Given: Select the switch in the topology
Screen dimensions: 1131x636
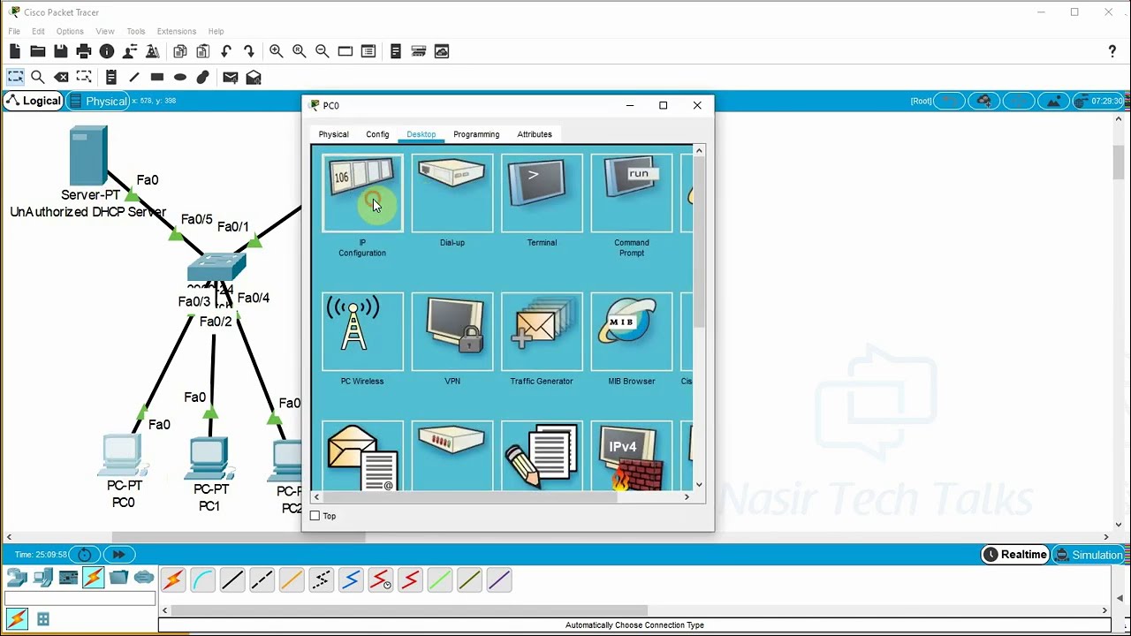Looking at the screenshot, I should click(x=216, y=267).
